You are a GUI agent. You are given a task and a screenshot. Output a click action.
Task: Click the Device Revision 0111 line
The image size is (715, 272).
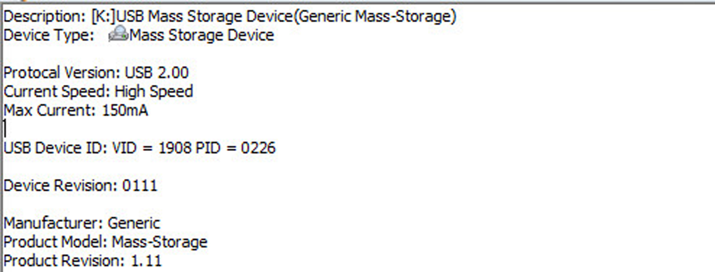[x=81, y=185]
